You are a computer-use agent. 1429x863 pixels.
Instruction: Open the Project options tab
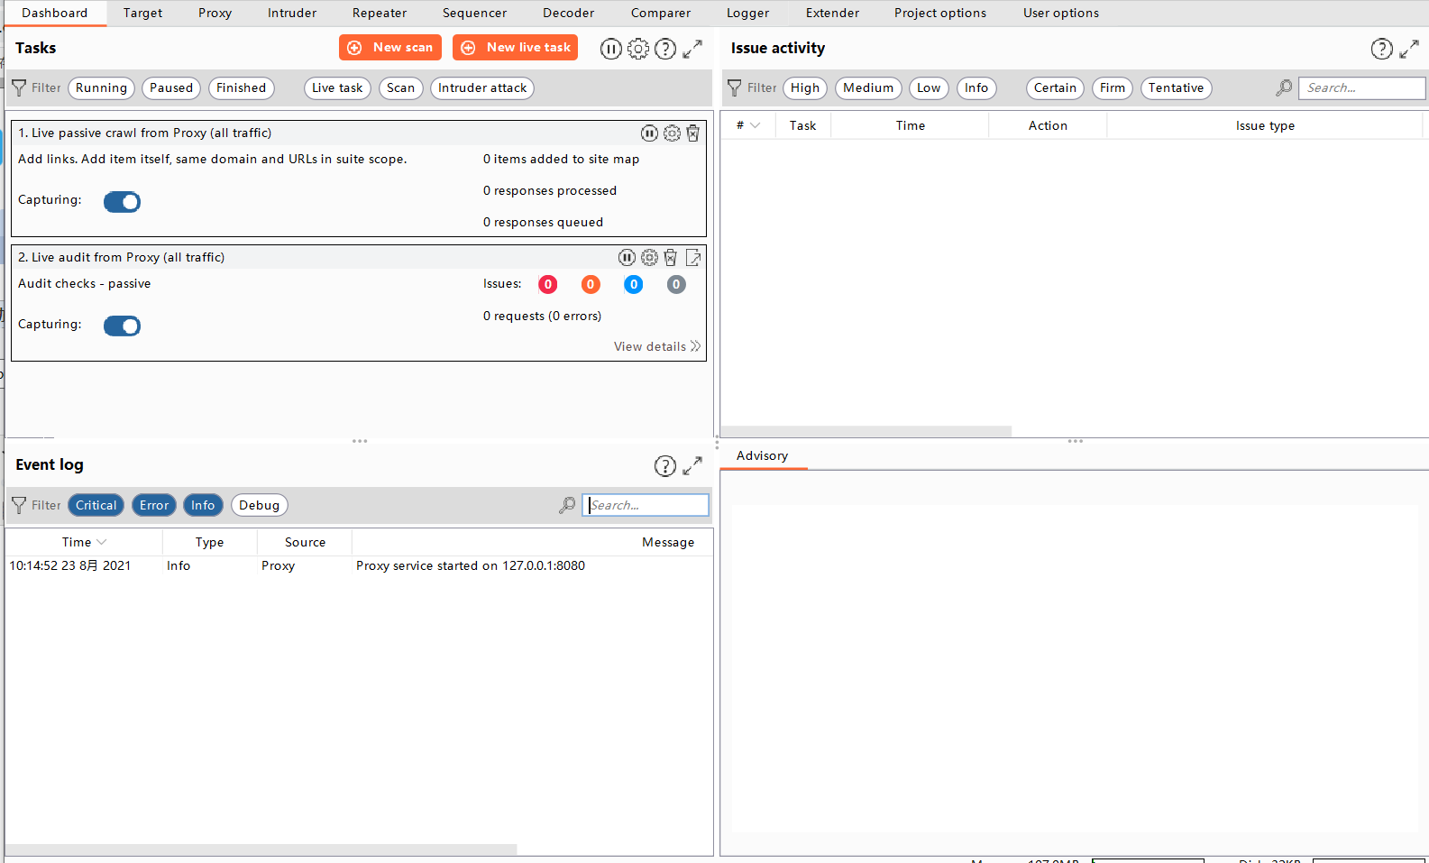coord(940,14)
